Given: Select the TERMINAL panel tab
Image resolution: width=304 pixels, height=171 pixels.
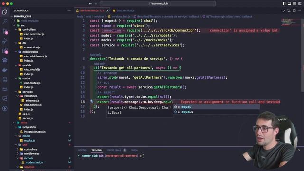Looking at the screenshot, I should (x=97, y=150).
